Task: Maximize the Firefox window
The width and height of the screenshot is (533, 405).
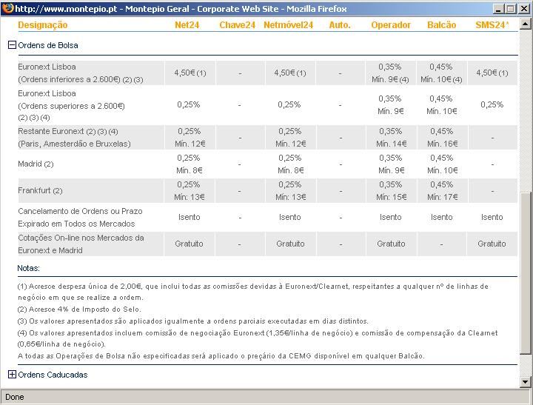Action: 511,8
